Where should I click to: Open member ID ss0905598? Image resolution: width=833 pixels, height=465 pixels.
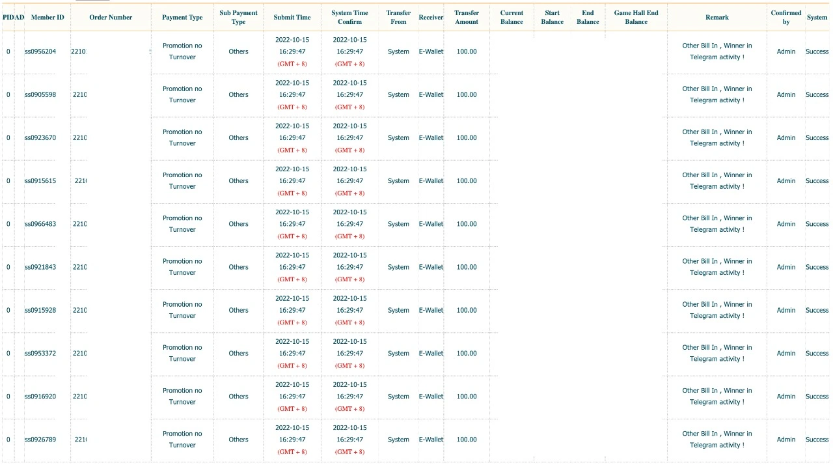pyautogui.click(x=40, y=94)
